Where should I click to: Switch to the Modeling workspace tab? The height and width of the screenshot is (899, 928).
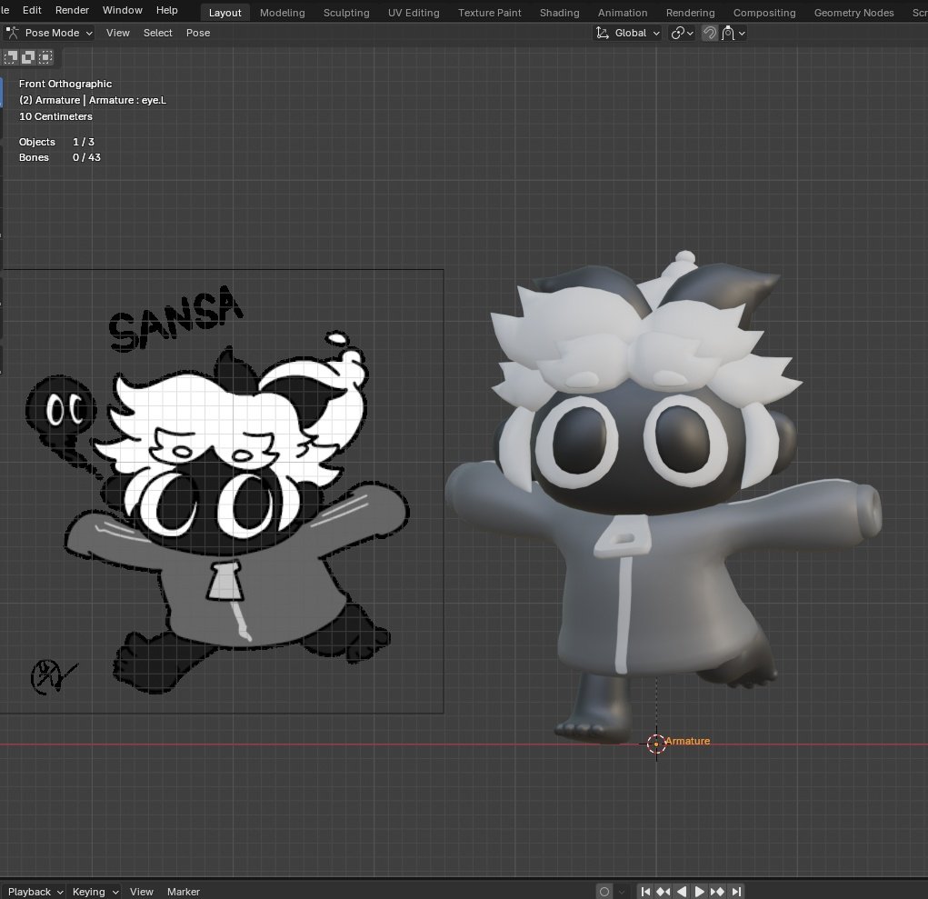283,13
